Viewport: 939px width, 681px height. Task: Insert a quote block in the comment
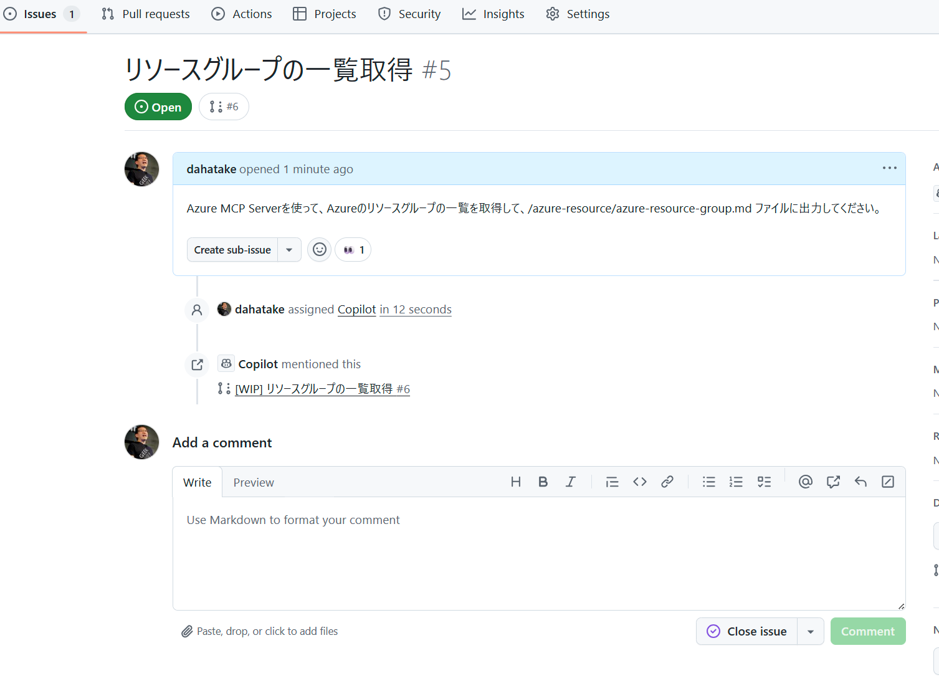pos(611,482)
